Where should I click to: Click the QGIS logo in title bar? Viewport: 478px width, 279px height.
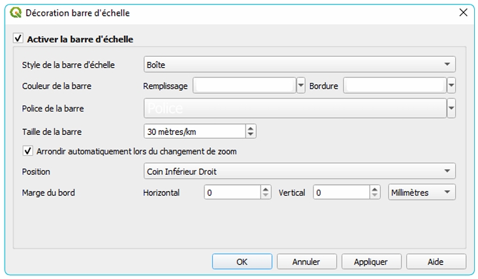coord(16,12)
